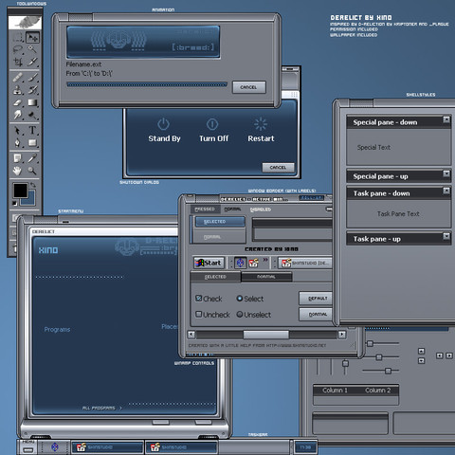The width and height of the screenshot is (455, 455).
Task: Switch to the Normal tab
Action: coord(266,277)
